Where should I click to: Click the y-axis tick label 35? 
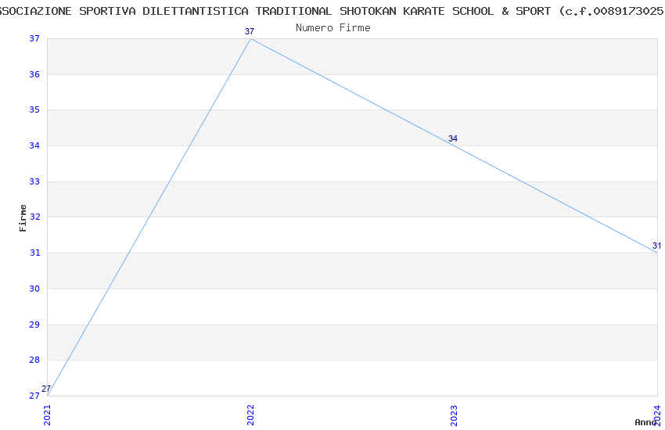(34, 110)
